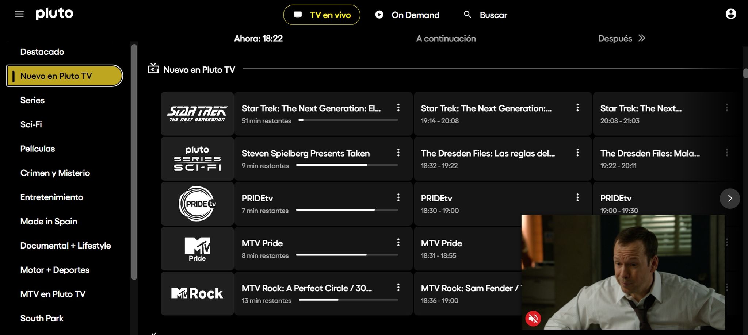Select the MTV Pride channel logo
The image size is (748, 335).
(196, 249)
